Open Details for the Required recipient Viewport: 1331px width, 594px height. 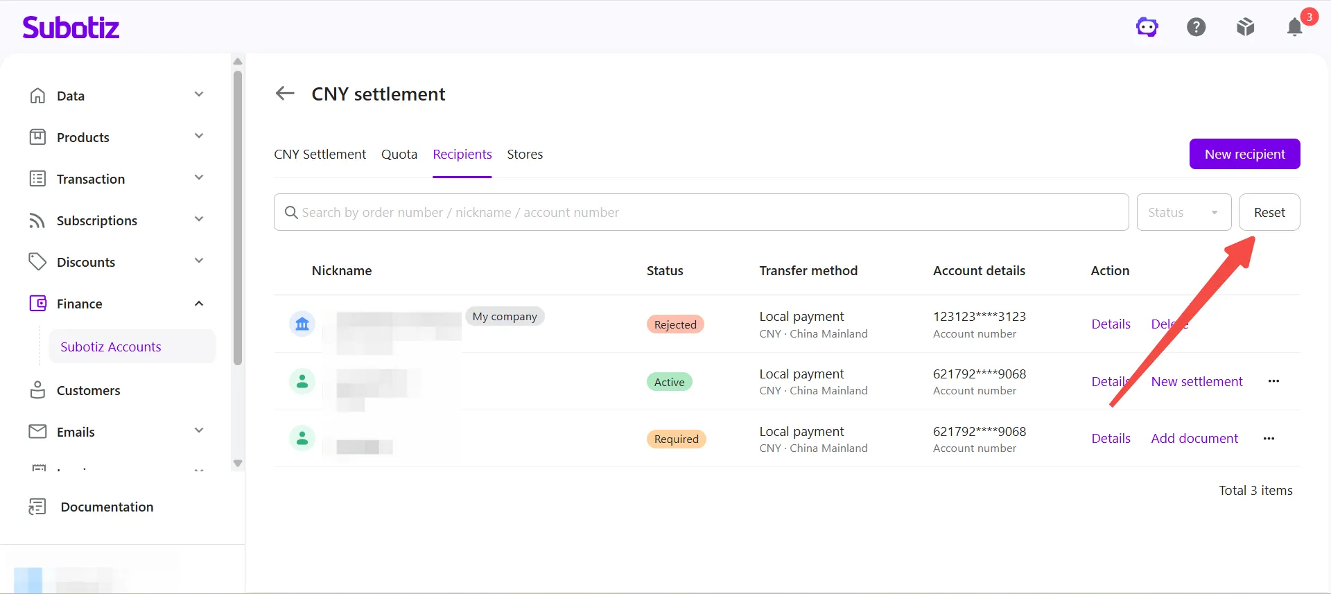[1111, 438]
